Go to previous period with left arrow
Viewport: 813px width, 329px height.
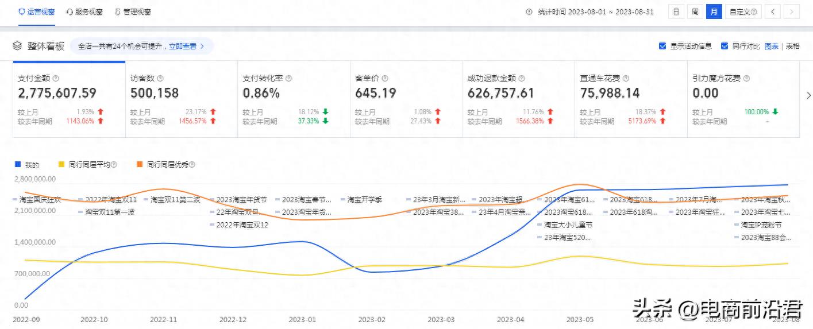pyautogui.click(x=773, y=11)
